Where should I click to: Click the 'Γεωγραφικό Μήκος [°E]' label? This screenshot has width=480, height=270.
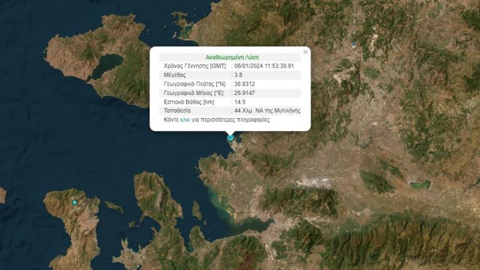(194, 92)
